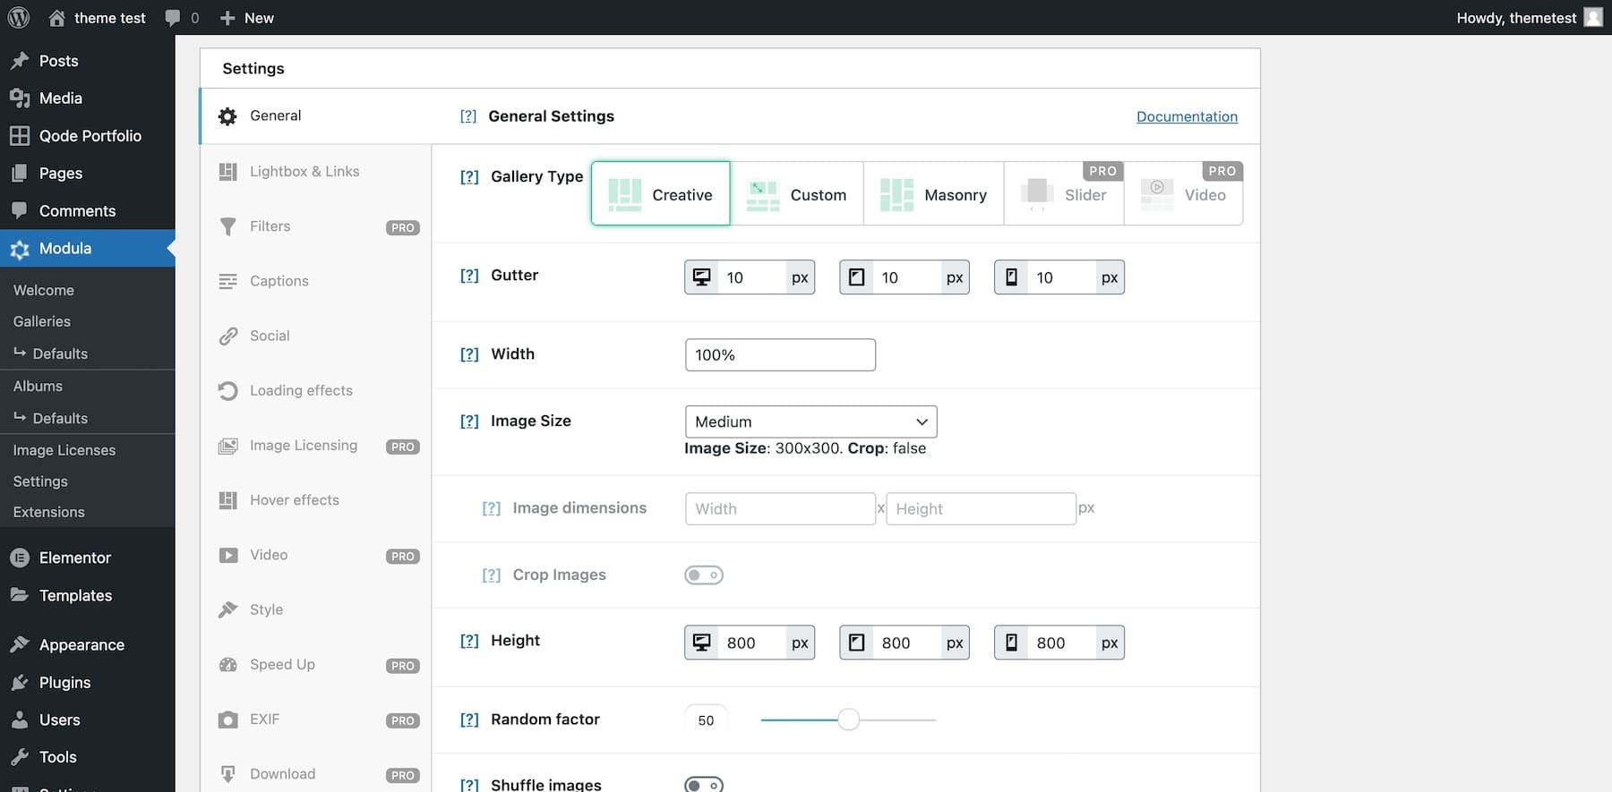
Task: Click the help [?] icon next to General Settings
Action: [468, 116]
